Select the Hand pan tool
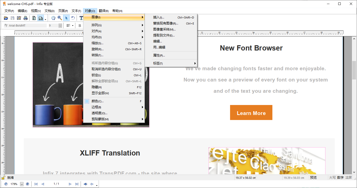 [x=53, y=18]
